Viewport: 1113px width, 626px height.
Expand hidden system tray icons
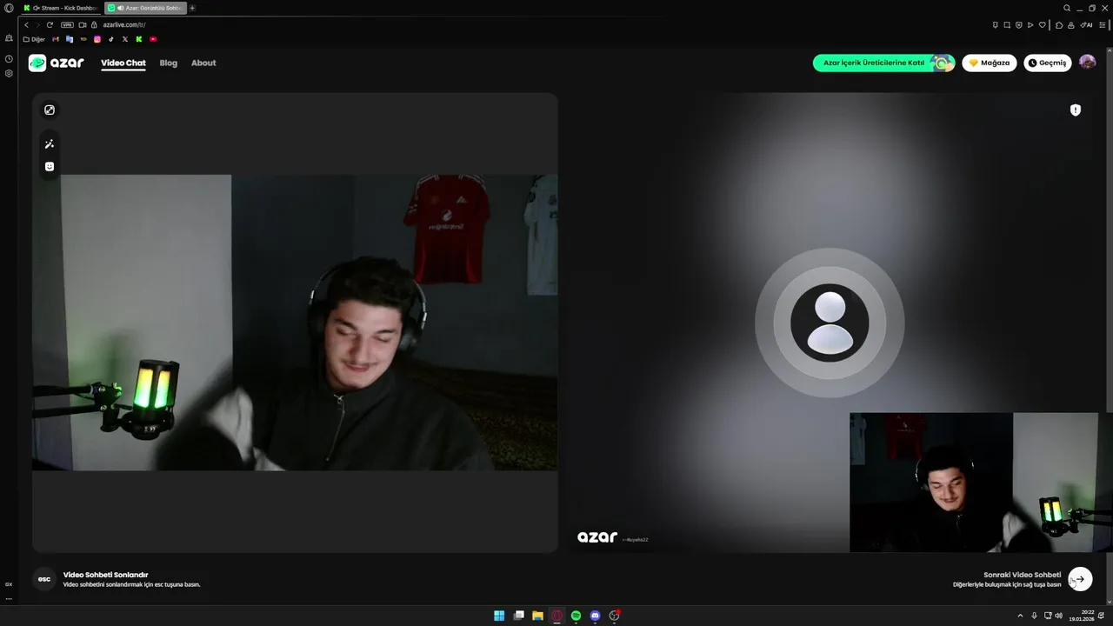click(1020, 616)
